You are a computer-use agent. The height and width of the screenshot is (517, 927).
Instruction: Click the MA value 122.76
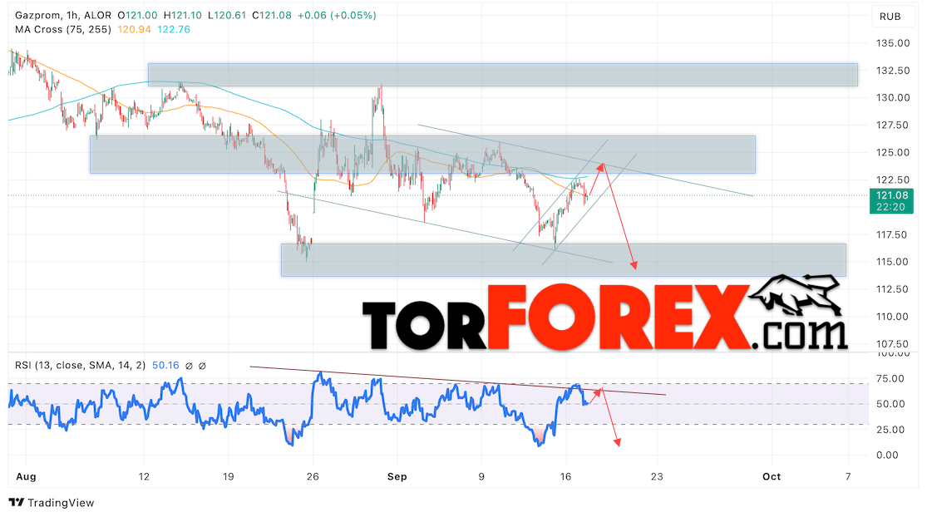[x=174, y=30]
